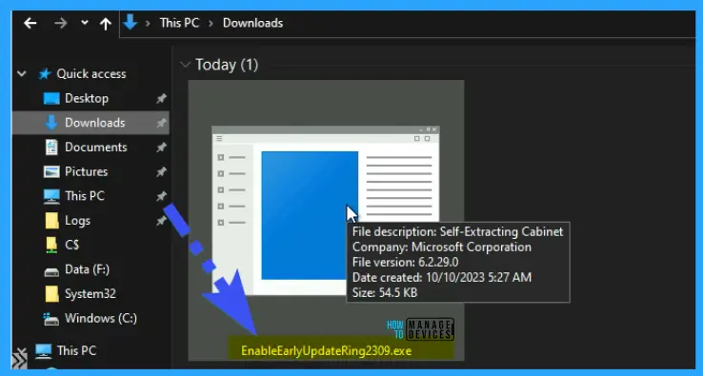Open the recent locations dropdown arrow
Image resolution: width=703 pixels, height=376 pixels.
[x=84, y=23]
